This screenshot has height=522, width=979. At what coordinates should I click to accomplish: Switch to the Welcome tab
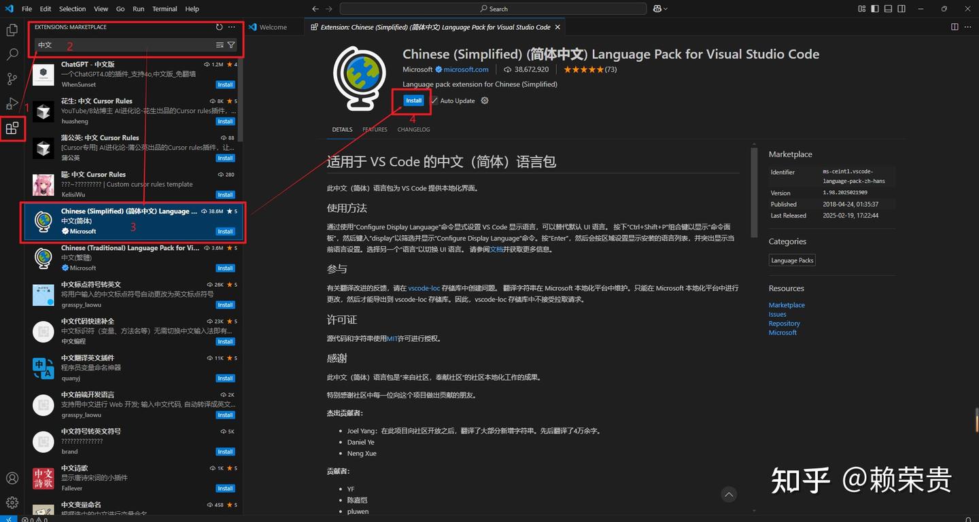click(x=273, y=27)
